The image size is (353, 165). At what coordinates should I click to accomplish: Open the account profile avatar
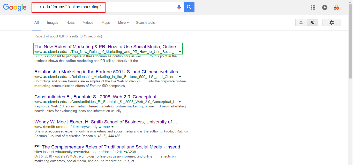(336, 7)
